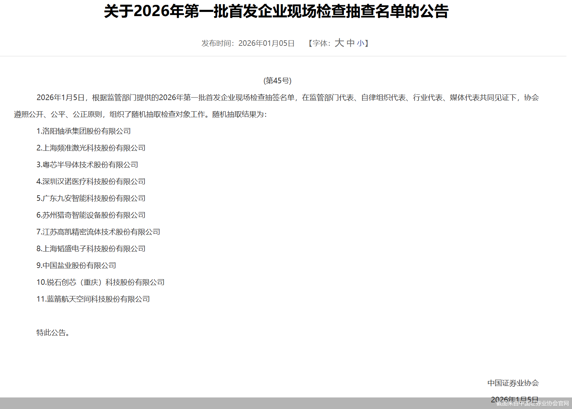Select company 中国盐业股份有限公司
The image size is (572, 409).
[x=76, y=265]
